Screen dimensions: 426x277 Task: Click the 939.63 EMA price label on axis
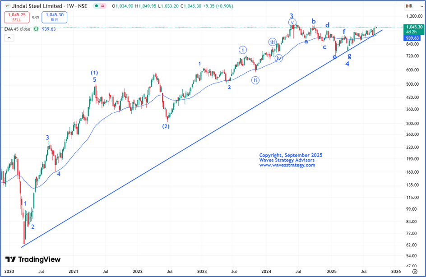coord(412,38)
